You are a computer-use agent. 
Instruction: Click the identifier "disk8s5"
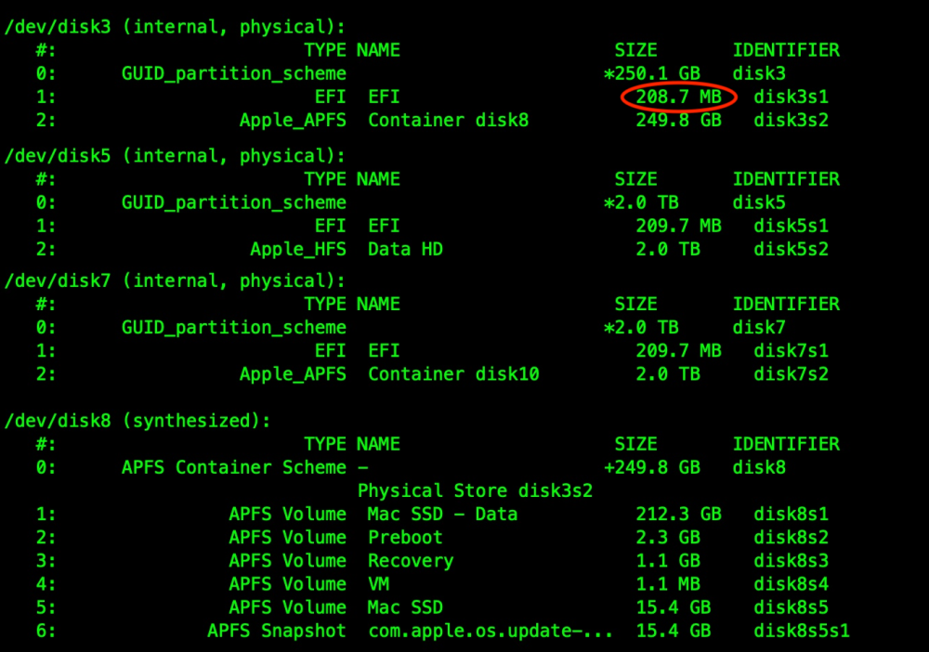tap(791, 607)
